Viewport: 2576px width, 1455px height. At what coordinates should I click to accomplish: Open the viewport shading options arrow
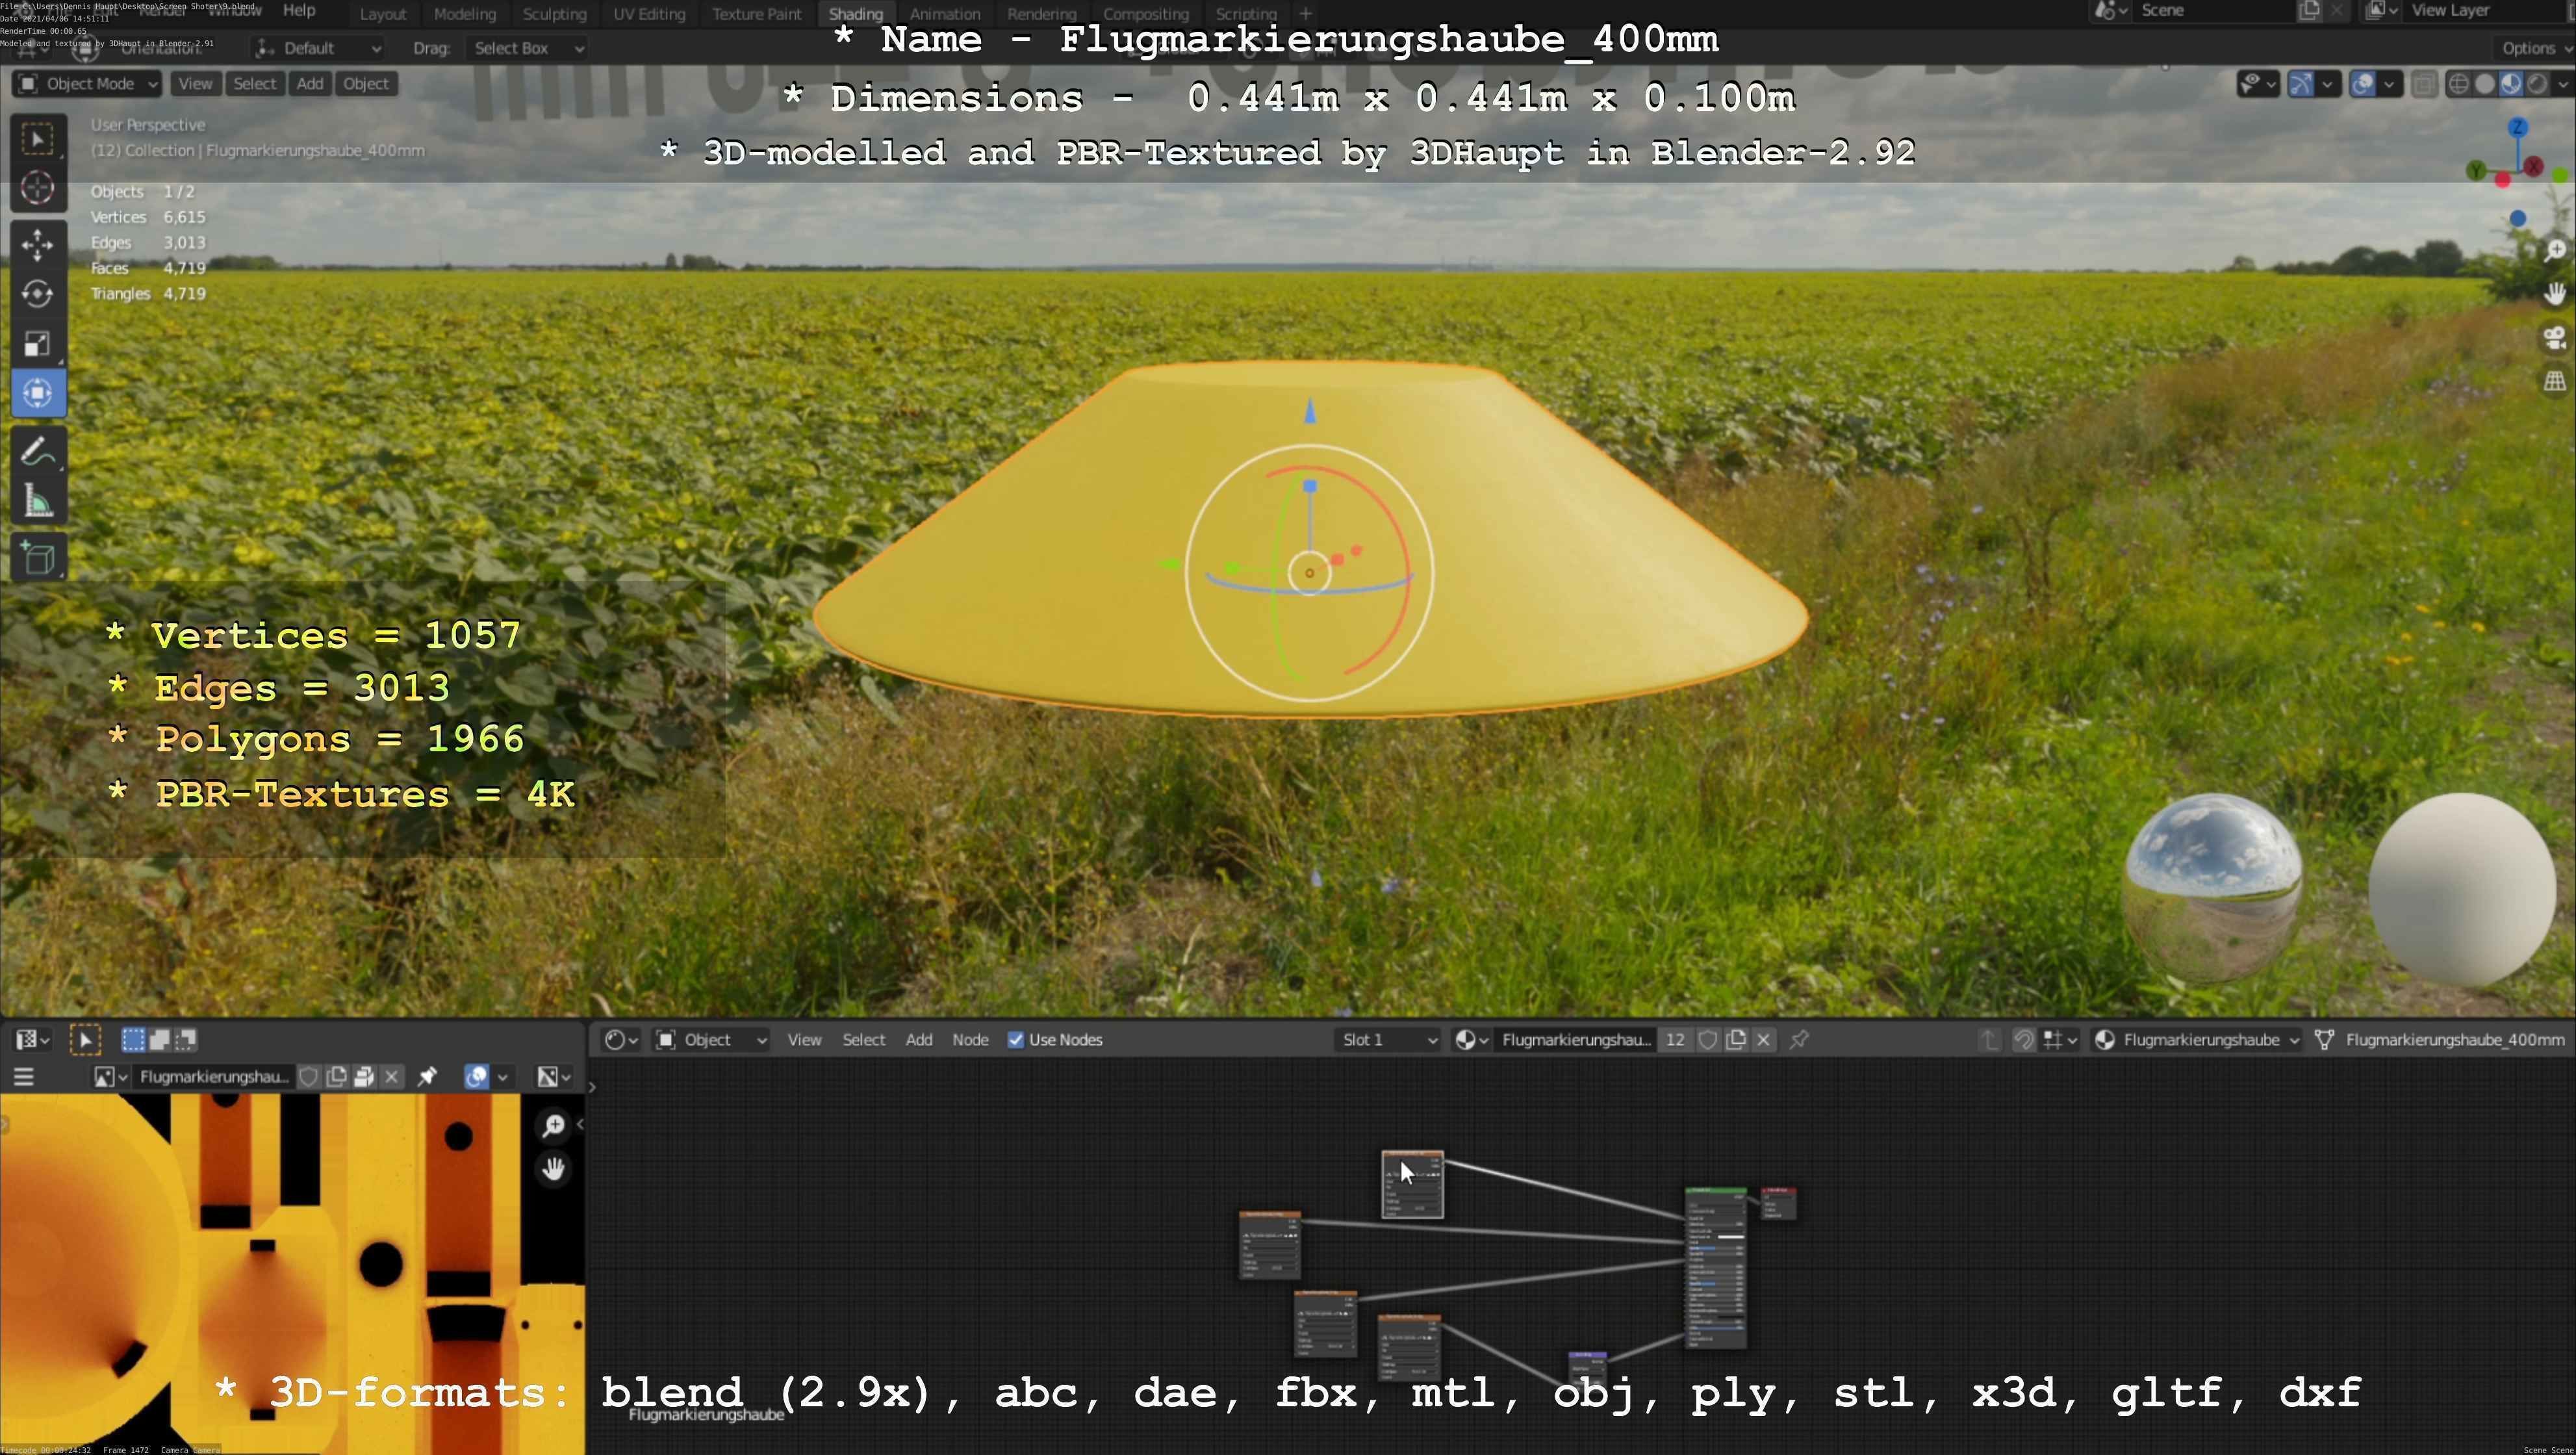point(2563,84)
